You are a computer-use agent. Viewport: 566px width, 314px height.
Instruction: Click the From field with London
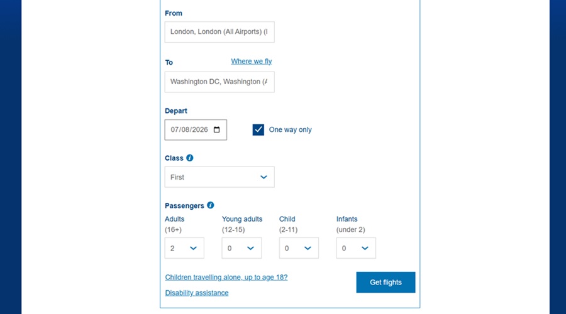(219, 32)
